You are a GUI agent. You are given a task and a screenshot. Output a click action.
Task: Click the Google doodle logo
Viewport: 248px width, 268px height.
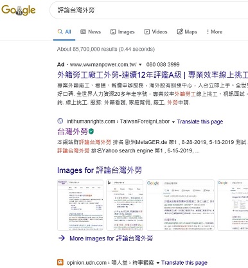[19, 10]
